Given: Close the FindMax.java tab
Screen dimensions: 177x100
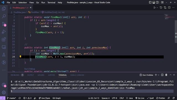Looking at the screenshot, I should pos(31,7).
